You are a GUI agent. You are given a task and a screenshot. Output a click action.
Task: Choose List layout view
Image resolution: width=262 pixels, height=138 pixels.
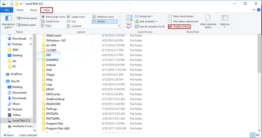71,21
